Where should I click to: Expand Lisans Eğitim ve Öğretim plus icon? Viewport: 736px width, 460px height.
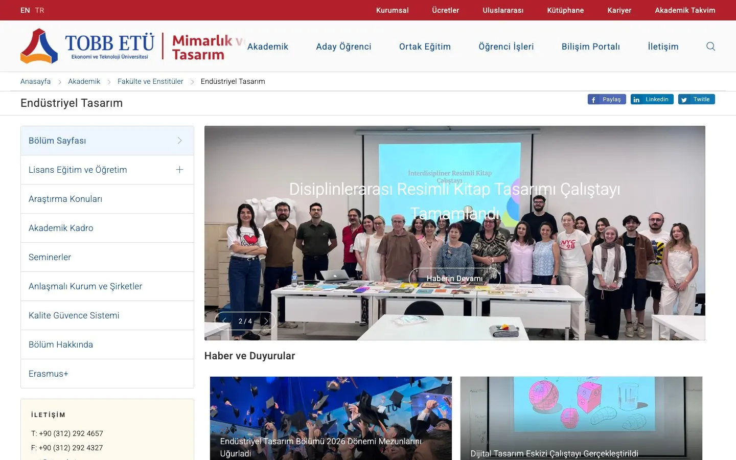click(x=179, y=170)
